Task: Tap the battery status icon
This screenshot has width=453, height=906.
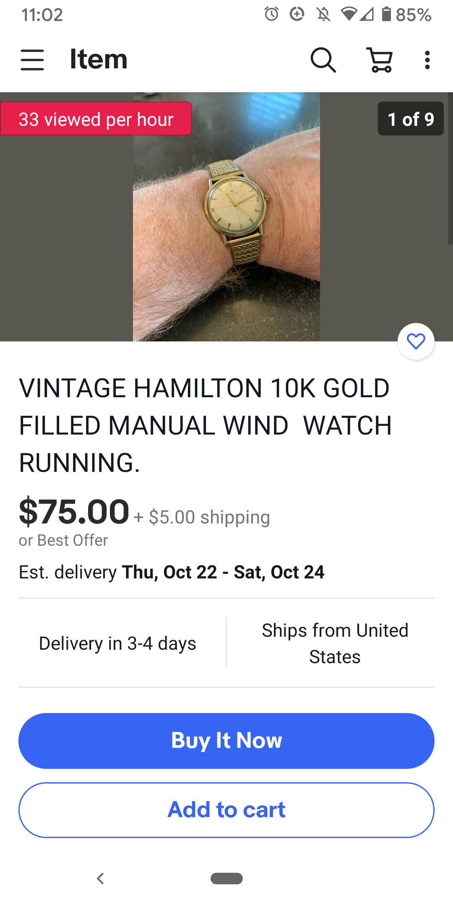Action: tap(386, 14)
